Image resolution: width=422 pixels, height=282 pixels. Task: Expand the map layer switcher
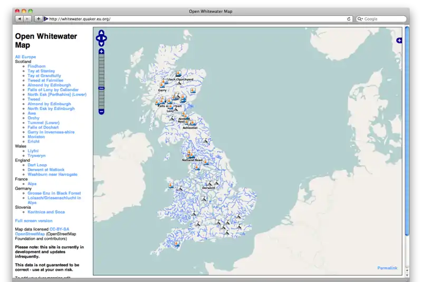coord(399,41)
